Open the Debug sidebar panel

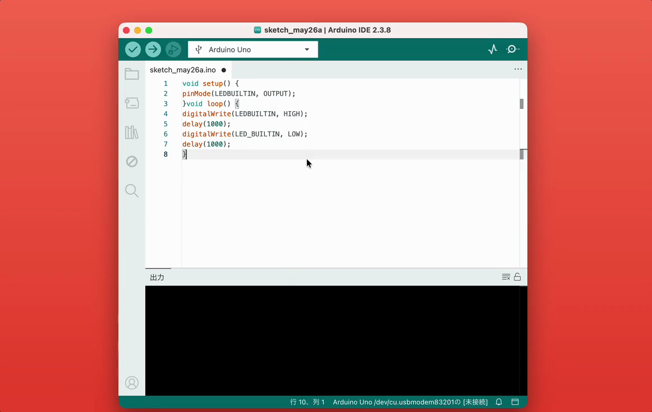click(x=132, y=162)
